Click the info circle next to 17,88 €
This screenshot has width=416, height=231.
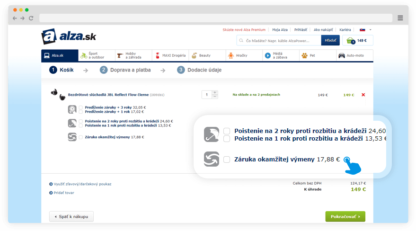(x=346, y=160)
